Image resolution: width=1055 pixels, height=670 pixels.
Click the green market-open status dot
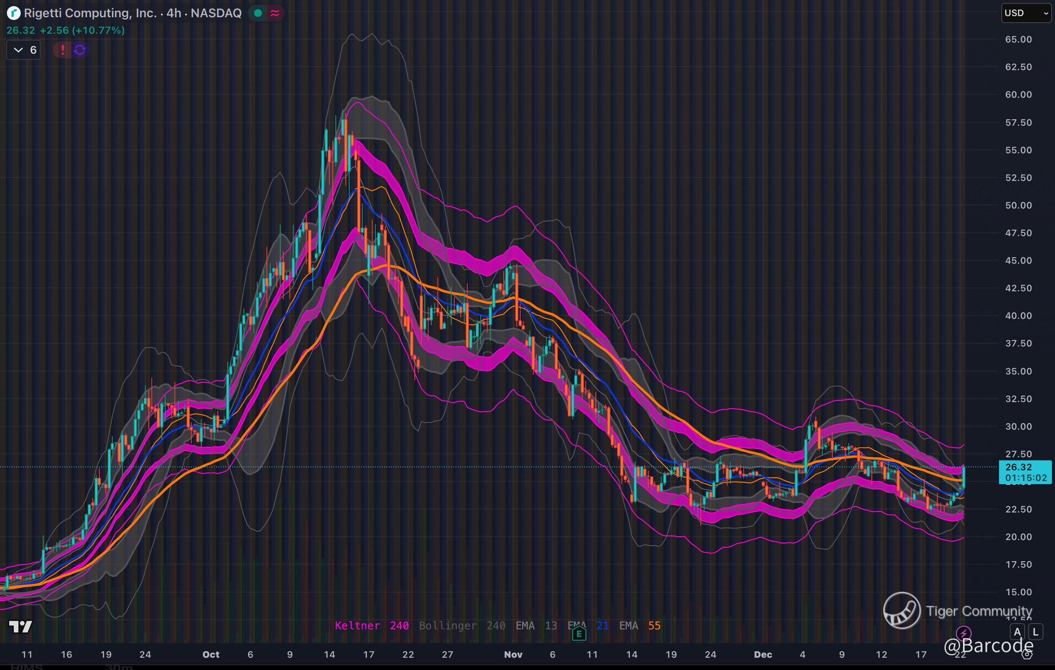(x=258, y=13)
